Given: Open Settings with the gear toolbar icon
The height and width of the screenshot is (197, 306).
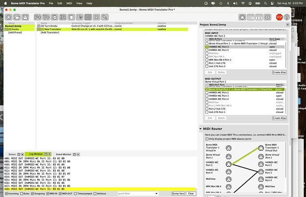Looking at the screenshot, I should (x=267, y=17).
